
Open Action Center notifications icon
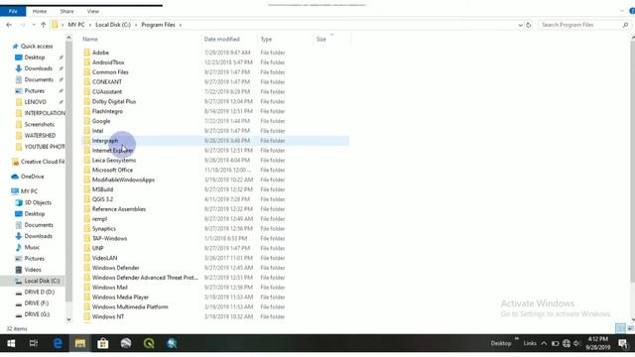click(x=623, y=344)
